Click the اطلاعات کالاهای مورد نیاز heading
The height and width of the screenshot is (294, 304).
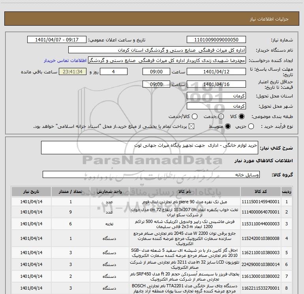(x=264, y=161)
